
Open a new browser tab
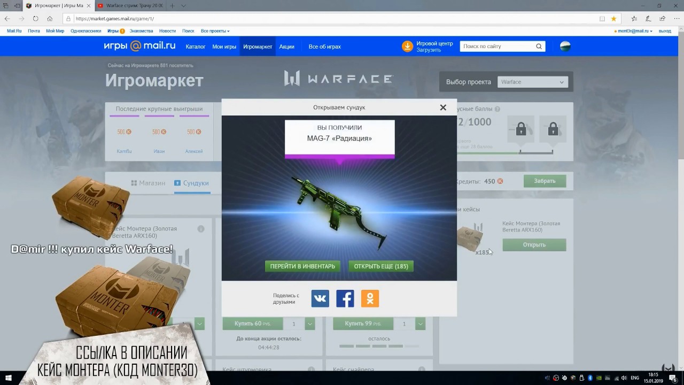point(172,5)
